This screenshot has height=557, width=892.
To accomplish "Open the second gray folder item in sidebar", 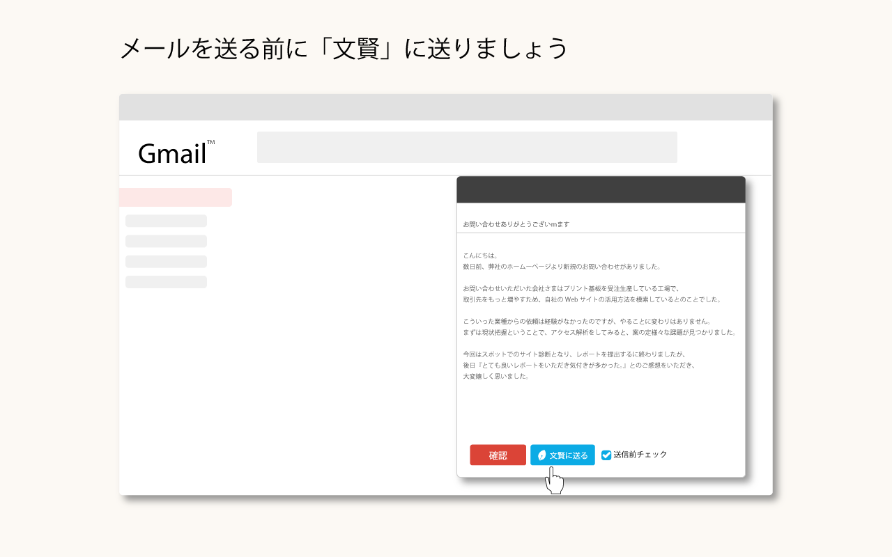I will pyautogui.click(x=166, y=241).
